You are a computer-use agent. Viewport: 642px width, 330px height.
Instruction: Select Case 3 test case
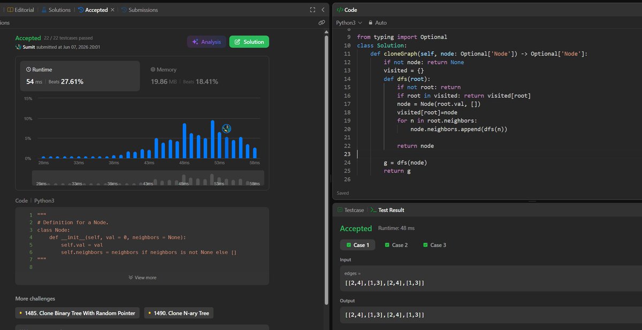pos(434,245)
